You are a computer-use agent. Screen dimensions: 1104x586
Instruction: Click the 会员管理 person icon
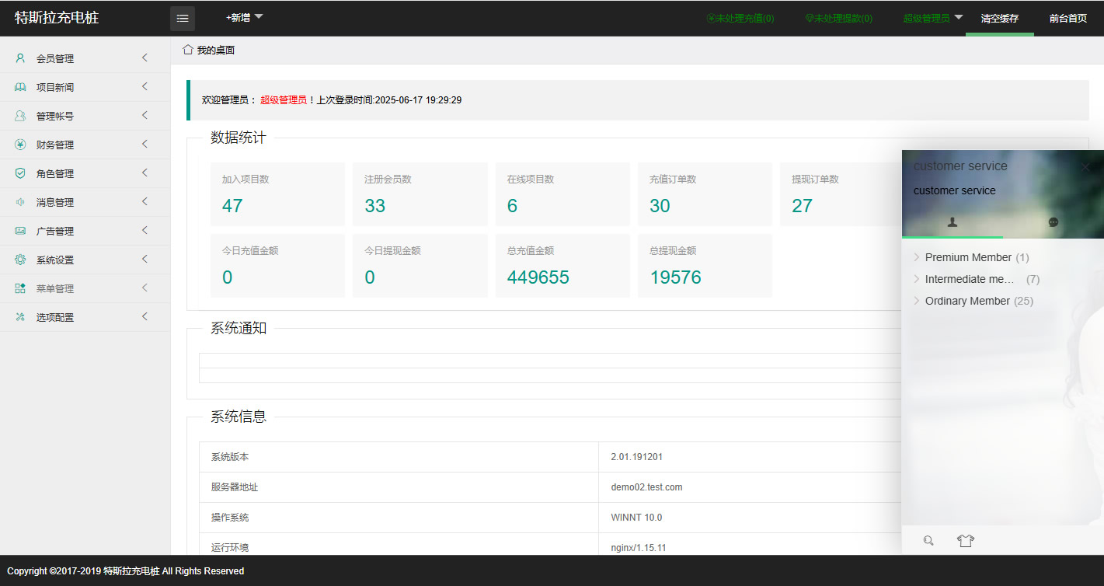tap(20, 58)
